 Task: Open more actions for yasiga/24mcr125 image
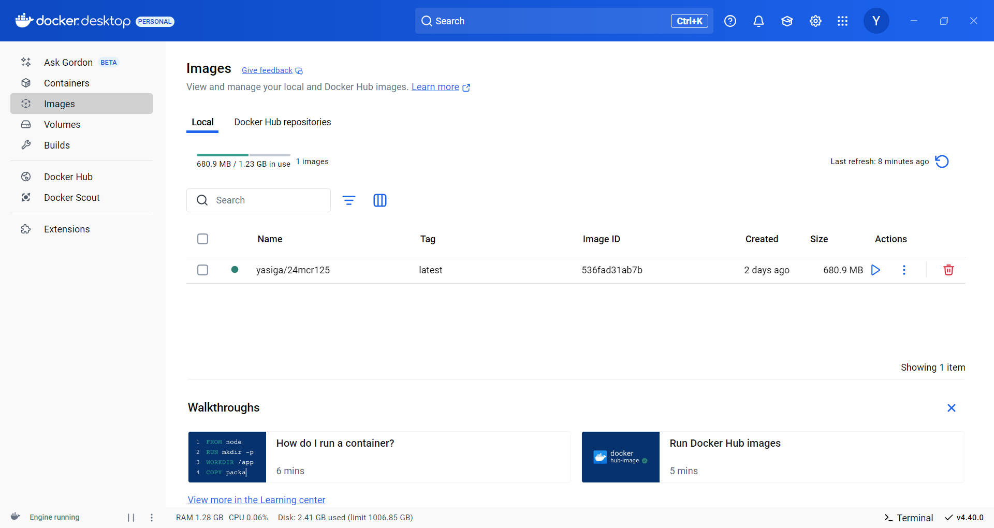[904, 270]
